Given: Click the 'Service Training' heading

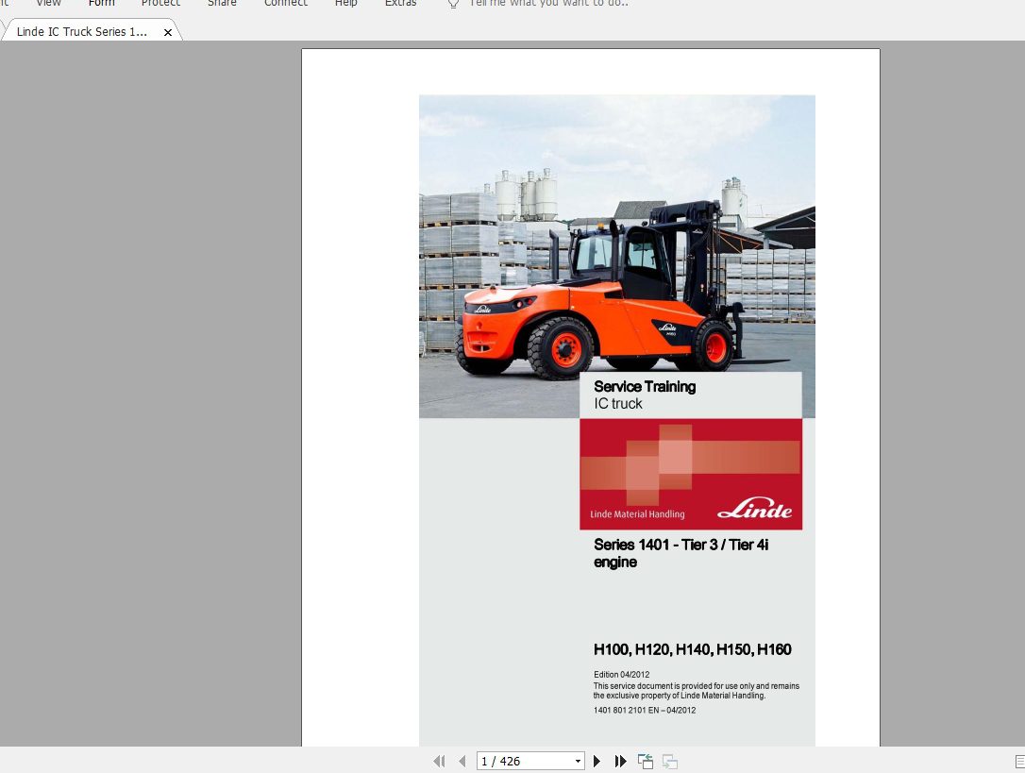Looking at the screenshot, I should pyautogui.click(x=645, y=387).
